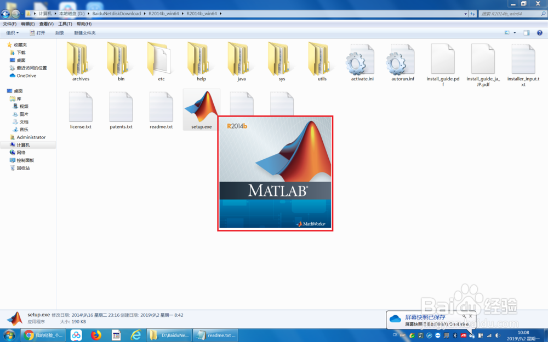Image resolution: width=548 pixels, height=342 pixels.
Task: Select the utils folder
Action: pyautogui.click(x=322, y=62)
